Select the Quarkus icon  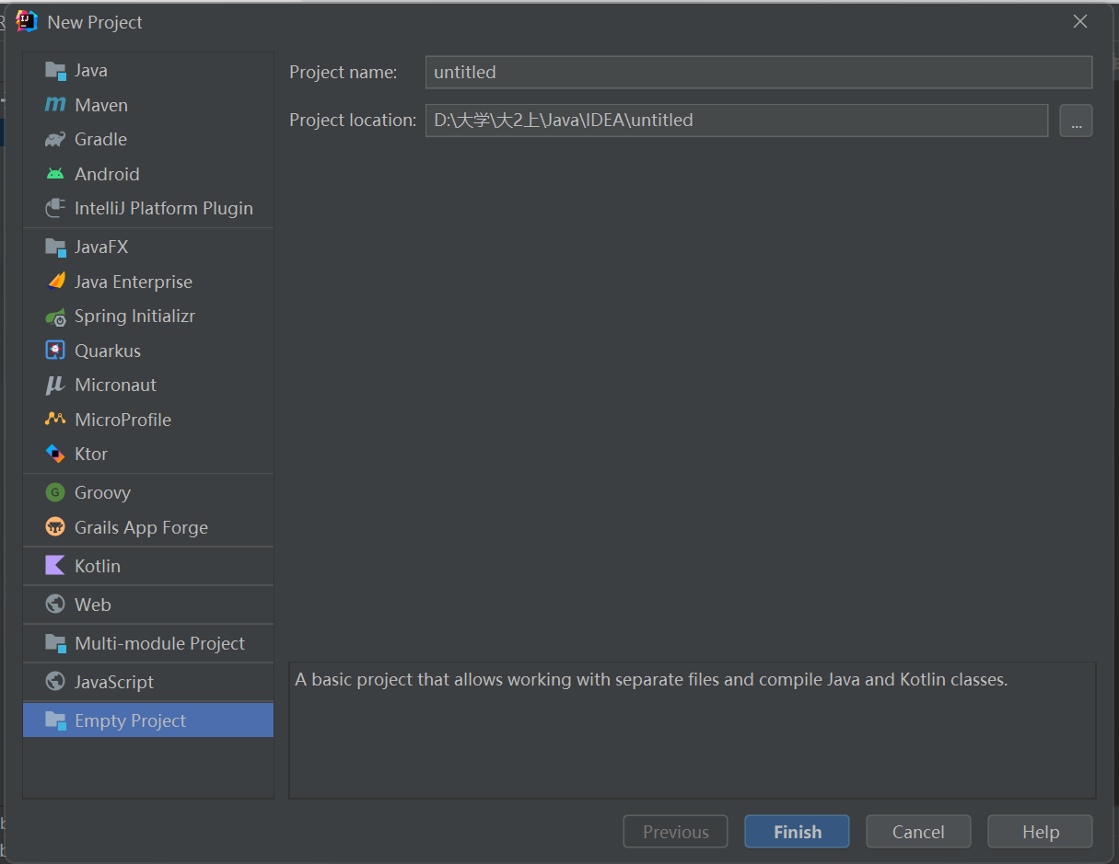click(x=55, y=351)
